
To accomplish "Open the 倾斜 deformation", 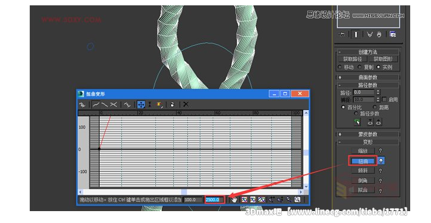I will point(363,171).
